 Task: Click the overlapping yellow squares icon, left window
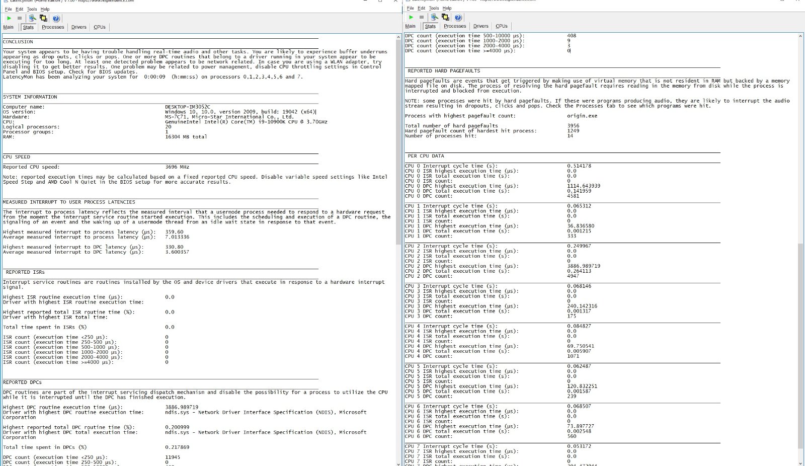click(x=43, y=18)
